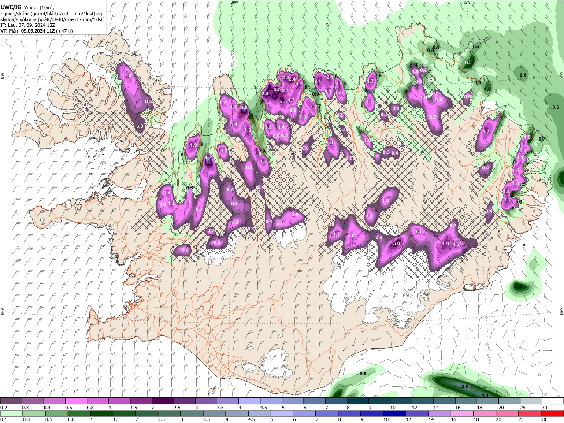Viewport: 564px width, 423px height.
Task: Click the '(+47 h)' forecast offset text
Action: [x=64, y=31]
